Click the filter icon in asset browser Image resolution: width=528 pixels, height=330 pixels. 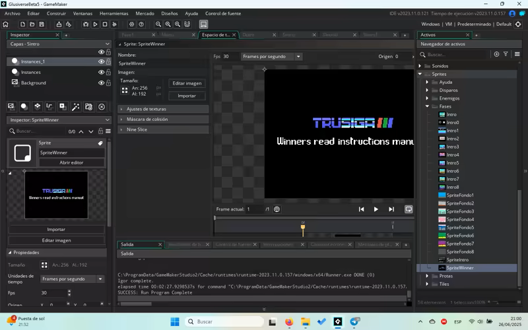pos(506,54)
